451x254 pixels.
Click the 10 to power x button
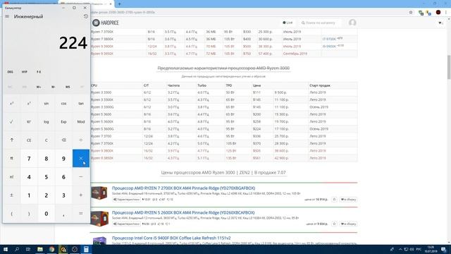(x=29, y=122)
